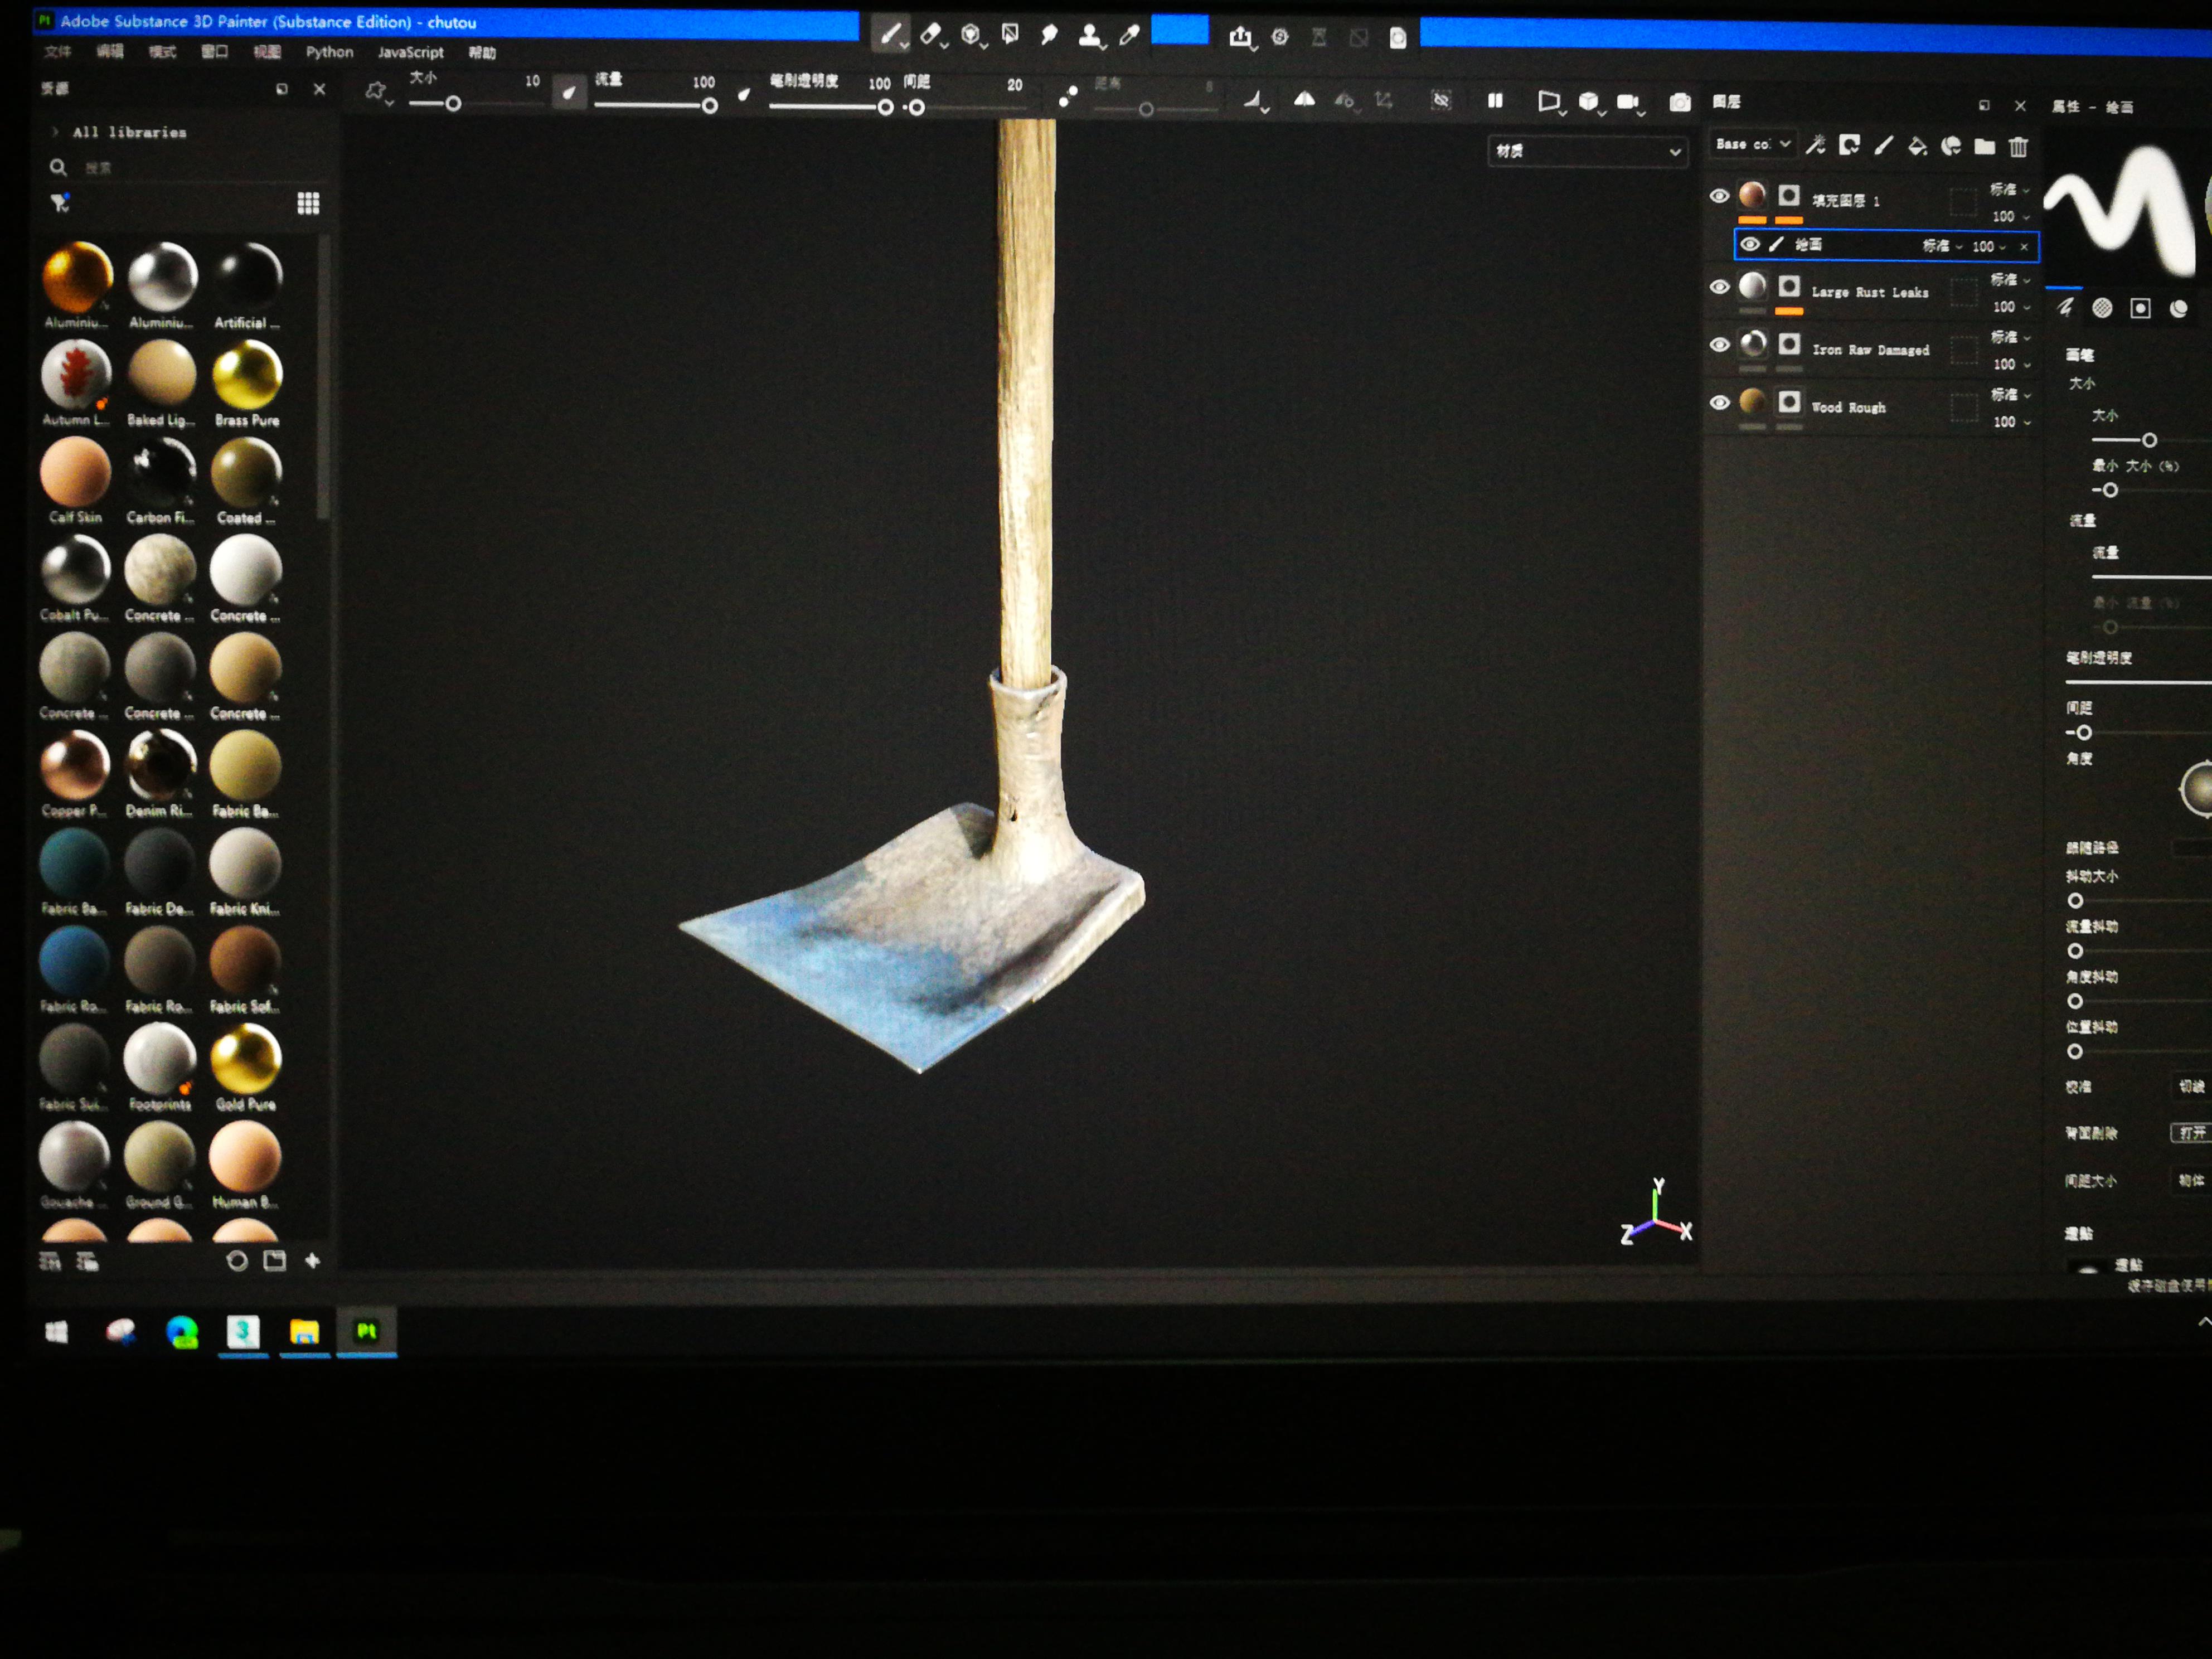
Task: Select the Clone stamp tool
Action: 1089,36
